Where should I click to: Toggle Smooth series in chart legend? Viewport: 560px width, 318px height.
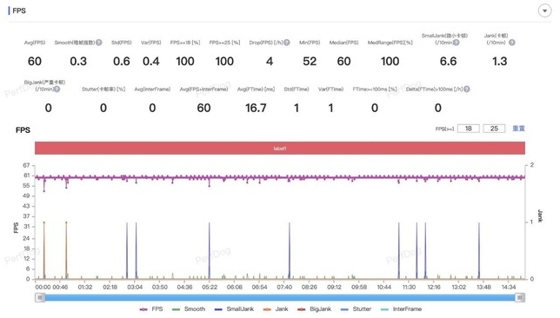pos(189,309)
